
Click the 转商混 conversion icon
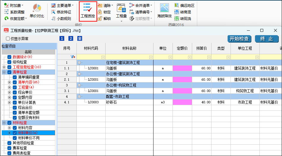pos(176,12)
